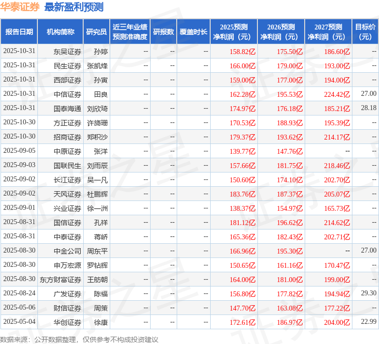Click 华创证券 2027 forecast 204.00亿

tap(337, 322)
